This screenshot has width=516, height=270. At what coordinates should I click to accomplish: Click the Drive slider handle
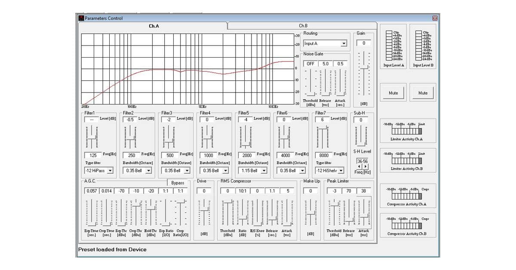coord(205,211)
